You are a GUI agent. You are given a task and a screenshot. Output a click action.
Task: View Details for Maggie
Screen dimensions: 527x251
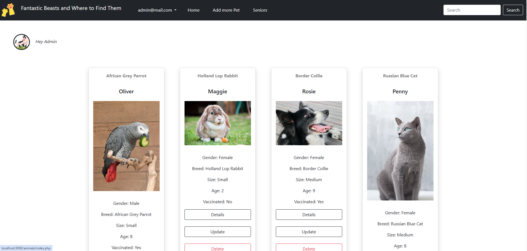tap(218, 215)
